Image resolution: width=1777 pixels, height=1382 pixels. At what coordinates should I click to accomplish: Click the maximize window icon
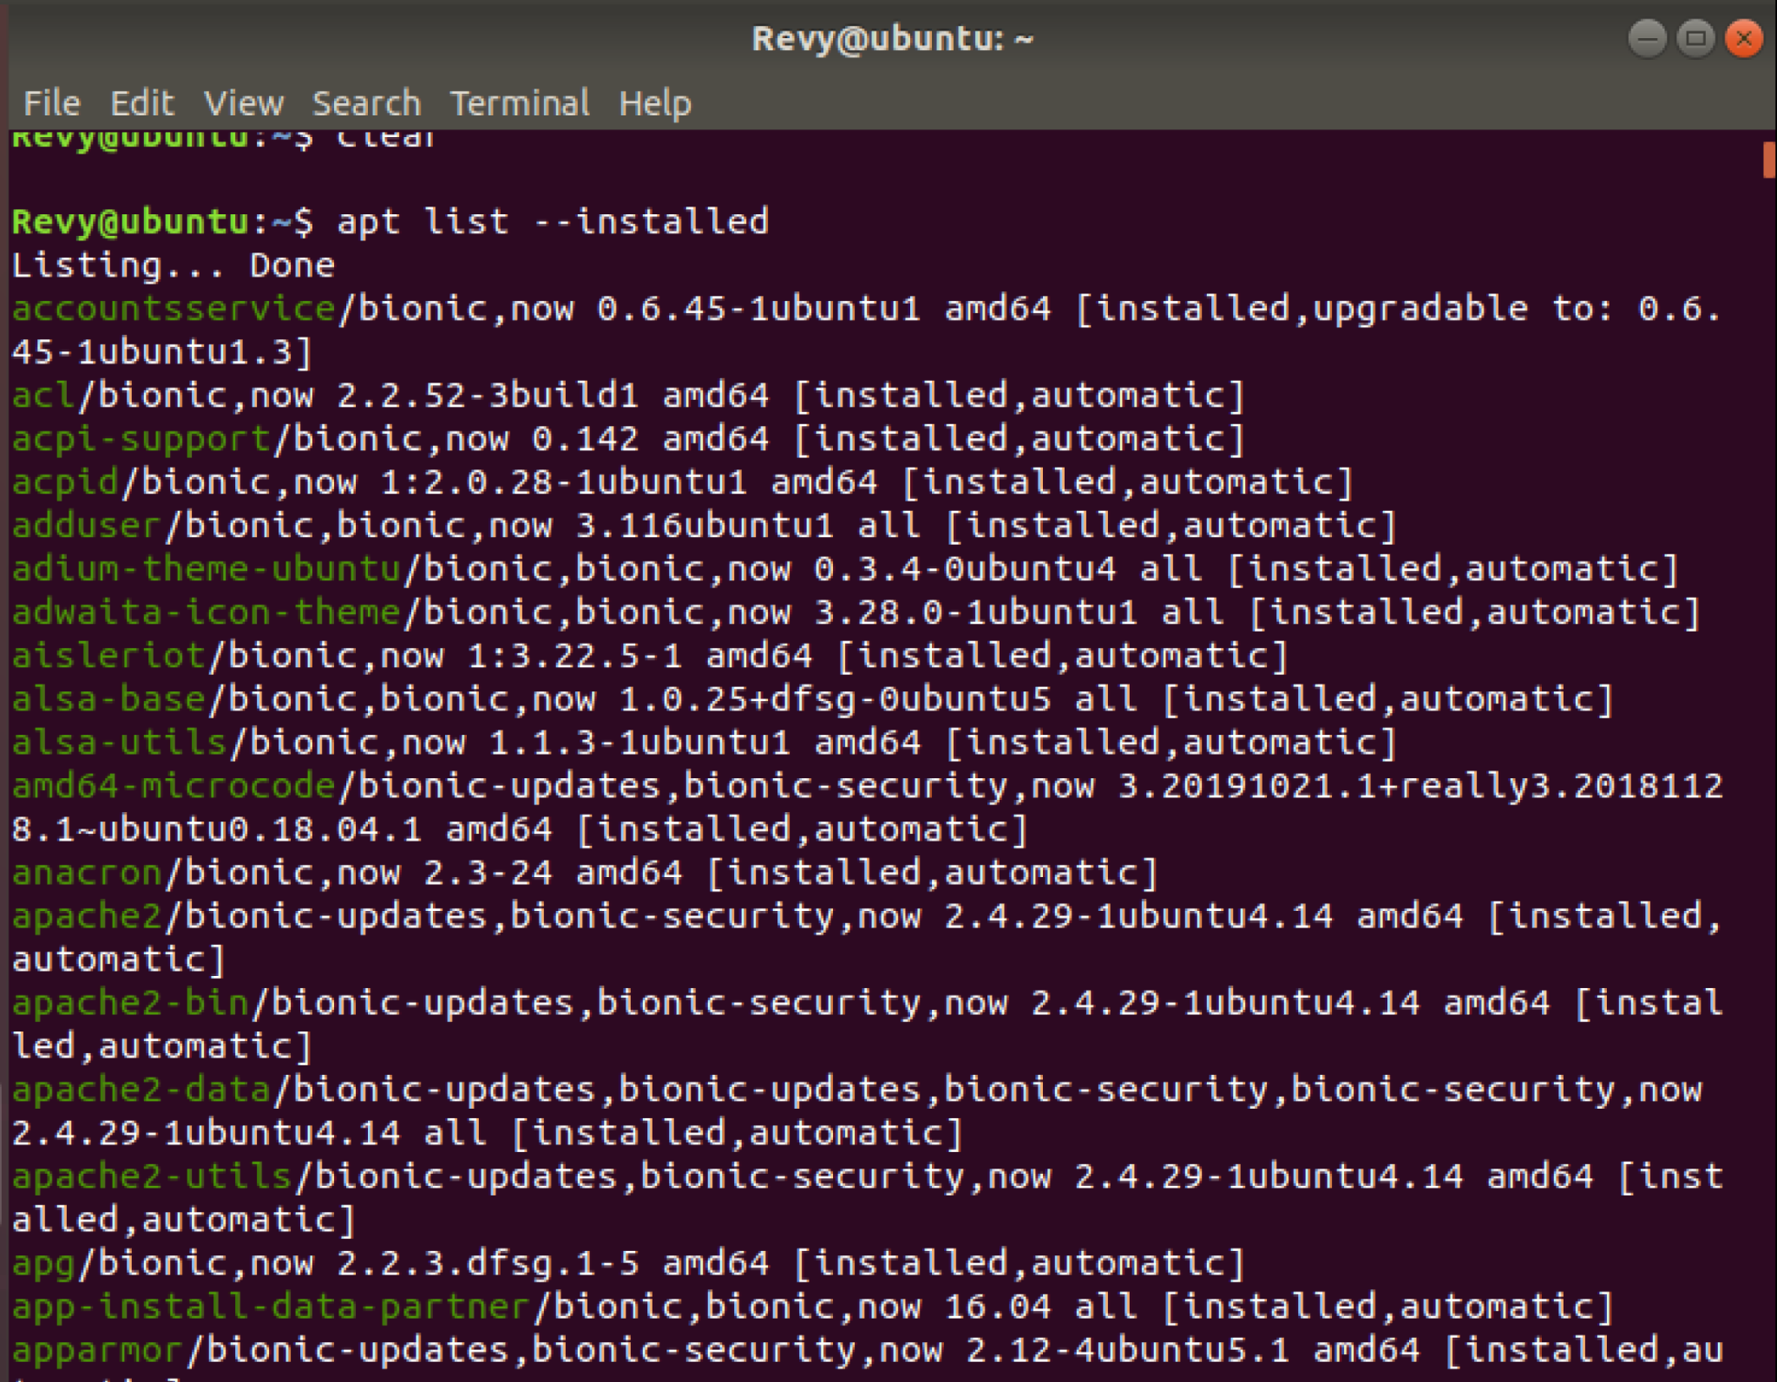[1695, 38]
